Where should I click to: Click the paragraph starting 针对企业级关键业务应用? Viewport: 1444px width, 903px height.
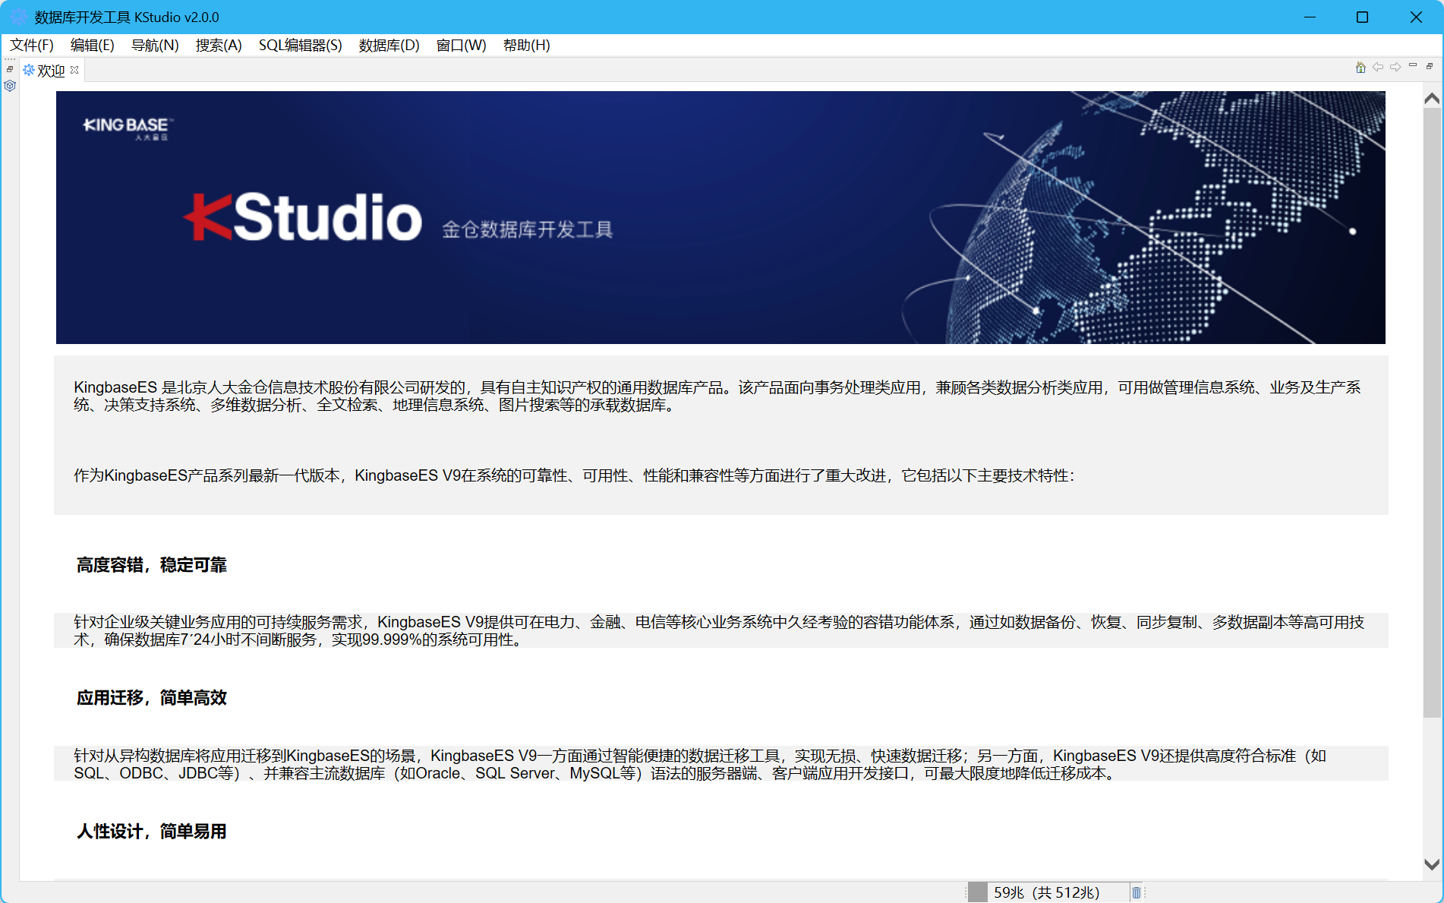click(x=719, y=630)
